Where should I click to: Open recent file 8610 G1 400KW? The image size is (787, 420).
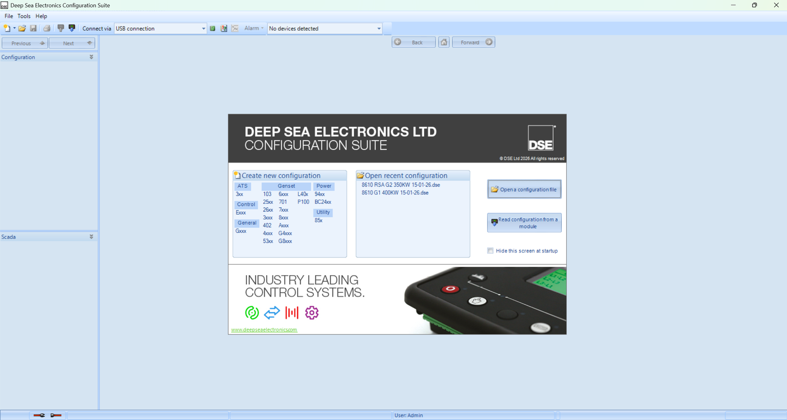[395, 193]
